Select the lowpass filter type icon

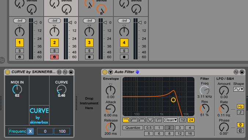click(126, 120)
